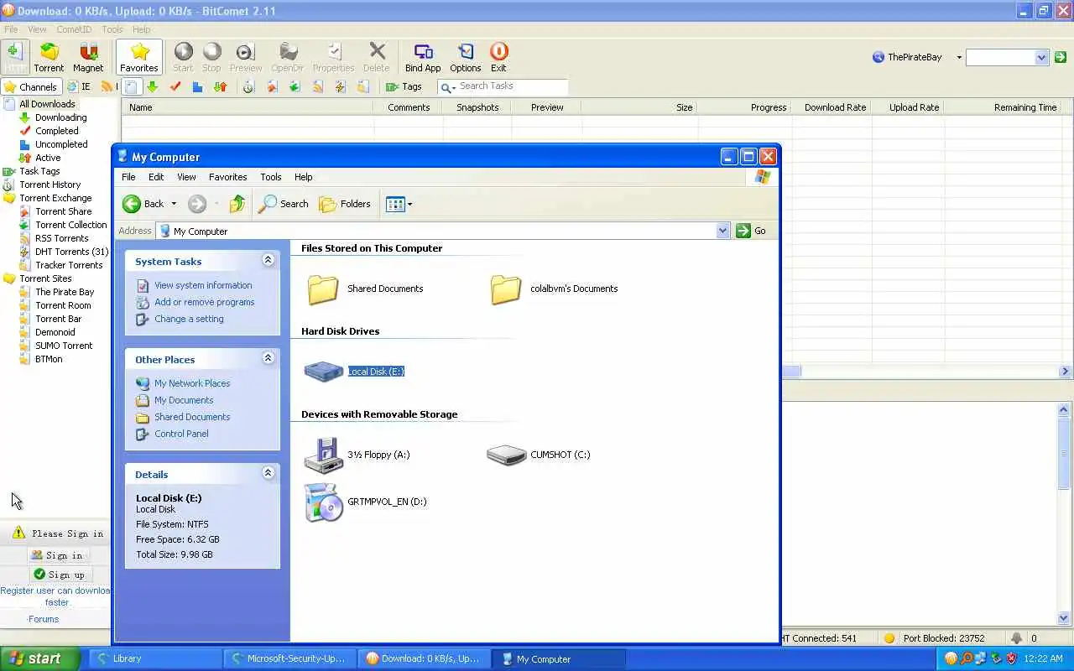Open the BitComet View menu
The width and height of the screenshot is (1074, 671).
point(37,29)
